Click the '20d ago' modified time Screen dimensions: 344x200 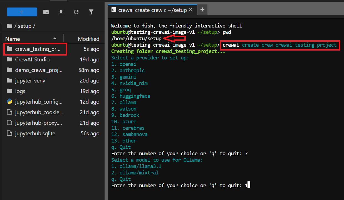coord(90,81)
